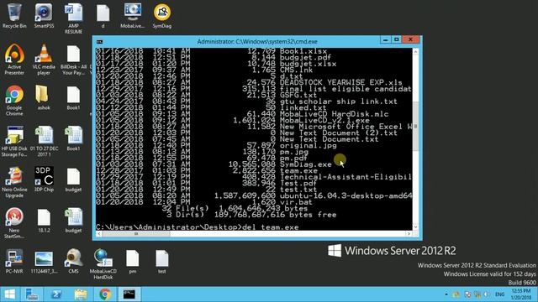This screenshot has height=302, width=538.
Task: Select the SymDiag desktop icon
Action: pyautogui.click(x=162, y=16)
